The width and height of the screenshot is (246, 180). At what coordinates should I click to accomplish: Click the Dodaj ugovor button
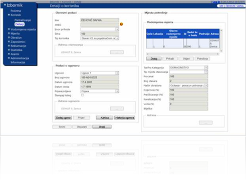pyautogui.click(x=63, y=118)
